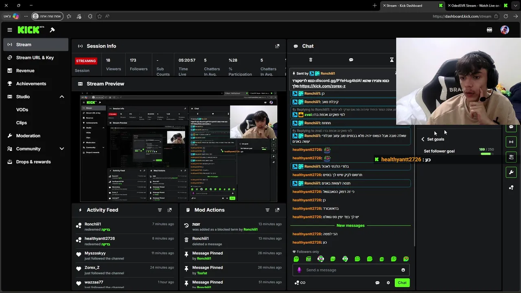Open the emoji picker in message box
The width and height of the screenshot is (521, 293).
click(403, 270)
